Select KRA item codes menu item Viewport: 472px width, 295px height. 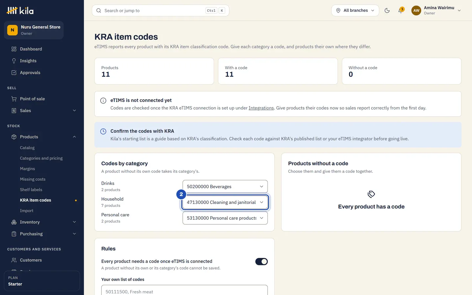tap(36, 200)
